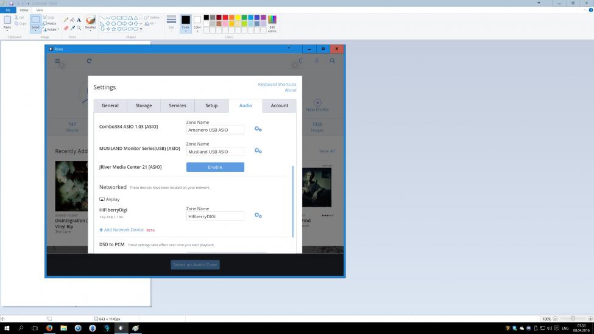Click the Roon refresh arrow icon
The height and width of the screenshot is (334, 594).
pos(89,61)
